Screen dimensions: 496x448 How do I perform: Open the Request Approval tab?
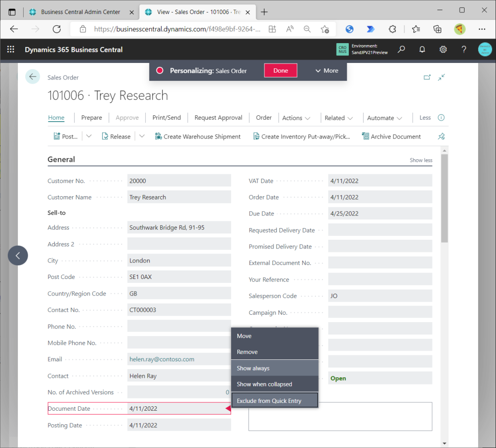point(218,118)
